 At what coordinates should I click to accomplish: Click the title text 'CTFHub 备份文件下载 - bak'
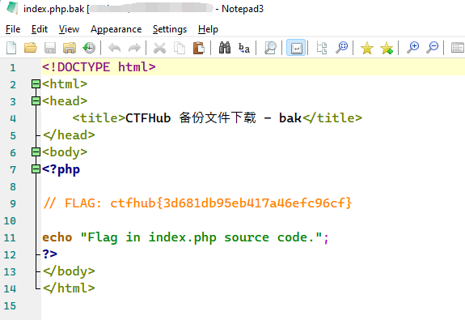213,118
